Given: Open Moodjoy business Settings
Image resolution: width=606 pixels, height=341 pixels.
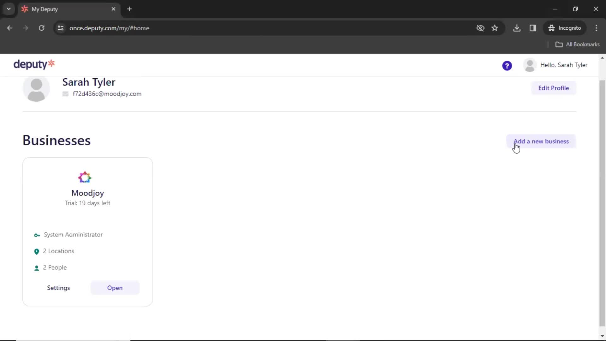Looking at the screenshot, I should tap(58, 288).
